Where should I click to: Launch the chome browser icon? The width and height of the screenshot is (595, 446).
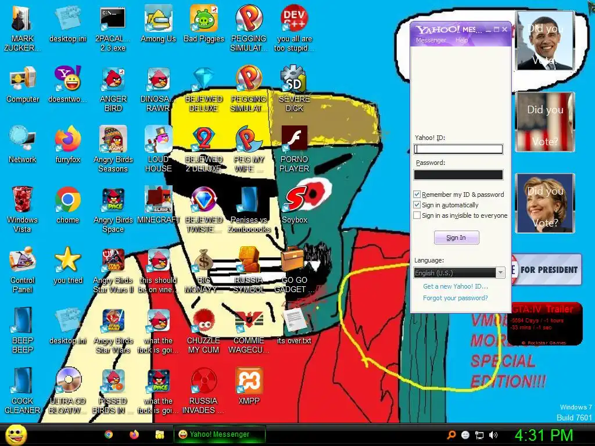click(x=67, y=205)
